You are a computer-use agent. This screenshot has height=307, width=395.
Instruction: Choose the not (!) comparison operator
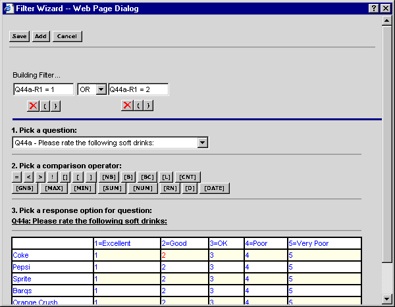(x=53, y=177)
